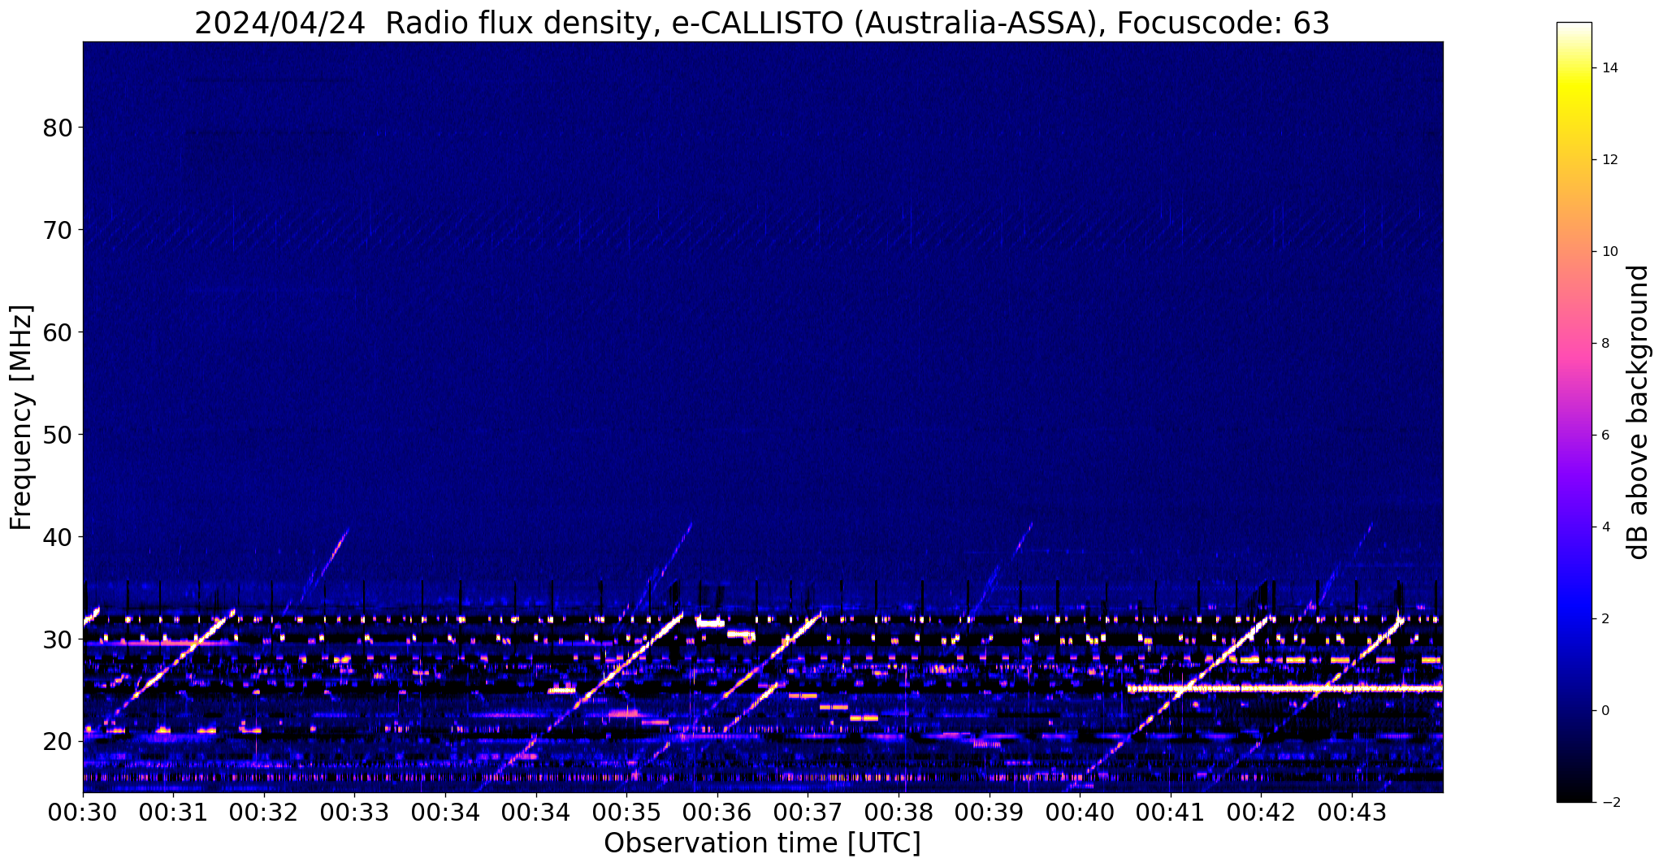Click the 00:37 time tick label
1663x867 pixels.
tap(808, 813)
